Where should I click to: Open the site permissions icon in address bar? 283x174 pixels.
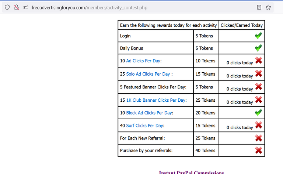(x=26, y=8)
